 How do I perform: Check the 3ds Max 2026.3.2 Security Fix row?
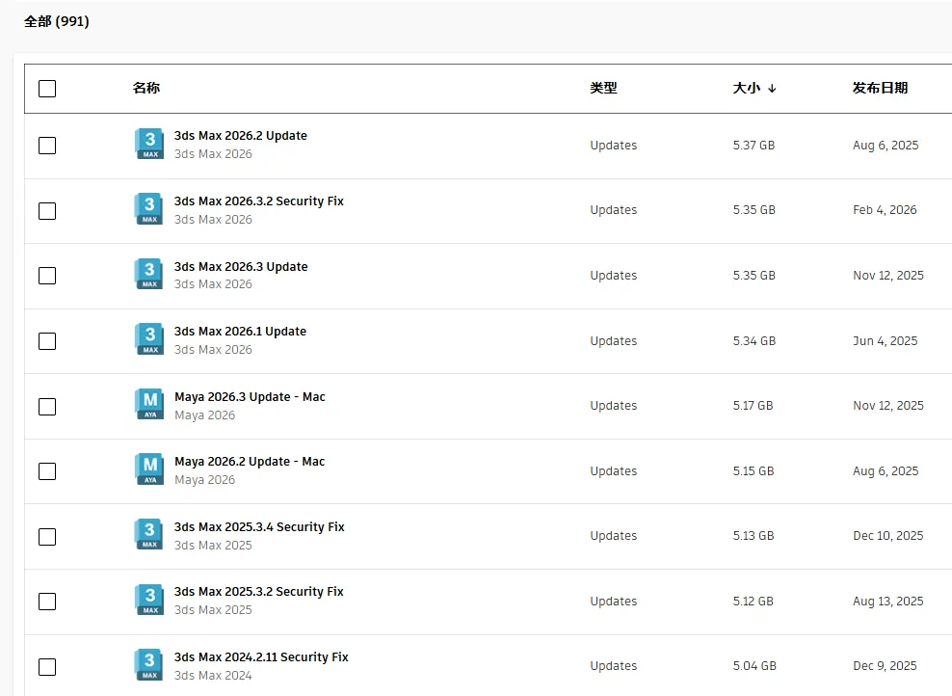coord(47,211)
